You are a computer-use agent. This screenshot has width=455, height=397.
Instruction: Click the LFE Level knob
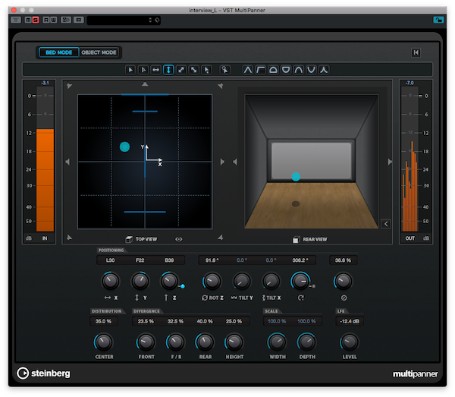[350, 342]
